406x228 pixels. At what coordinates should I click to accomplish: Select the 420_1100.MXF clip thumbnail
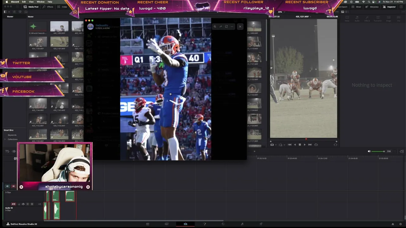38,42
